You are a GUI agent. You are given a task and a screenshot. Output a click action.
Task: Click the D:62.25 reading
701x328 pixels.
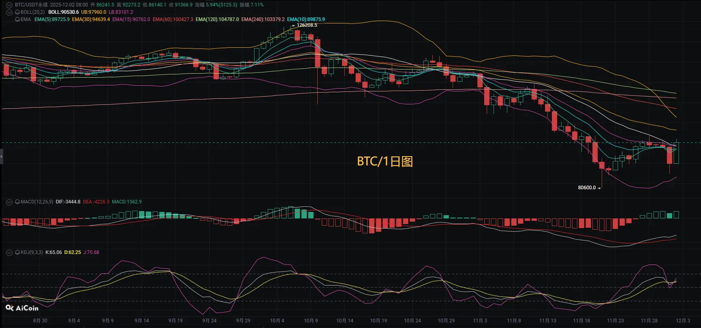73,252
